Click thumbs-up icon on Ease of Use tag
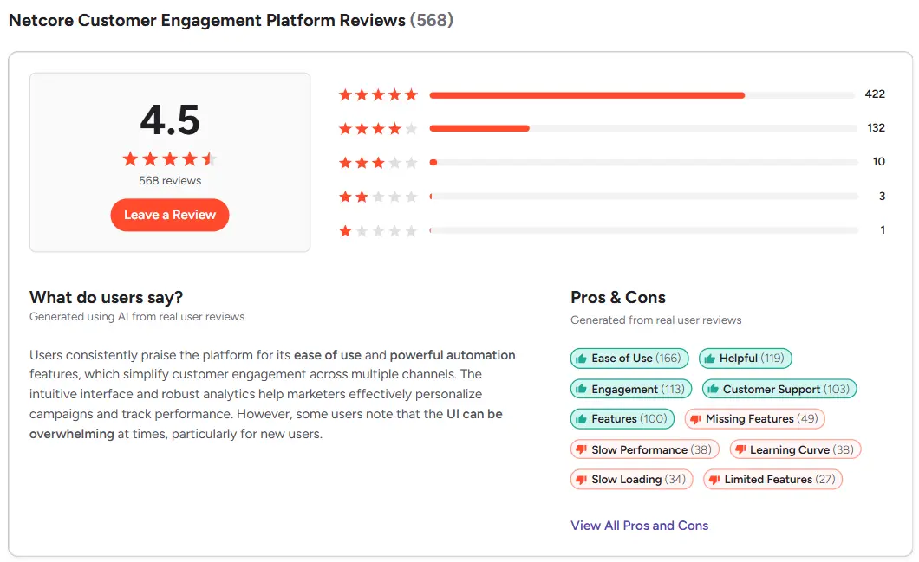The width and height of the screenshot is (919, 562). pos(582,359)
